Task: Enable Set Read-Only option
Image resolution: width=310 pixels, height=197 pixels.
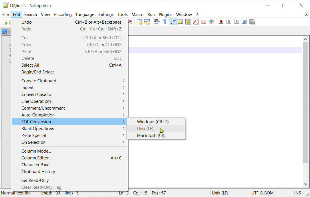Action: (x=69, y=180)
